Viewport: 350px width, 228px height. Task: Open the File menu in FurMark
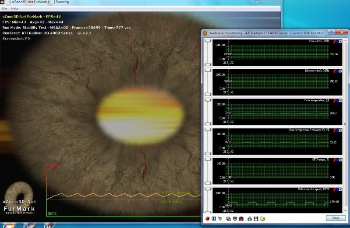[x=5, y=8]
